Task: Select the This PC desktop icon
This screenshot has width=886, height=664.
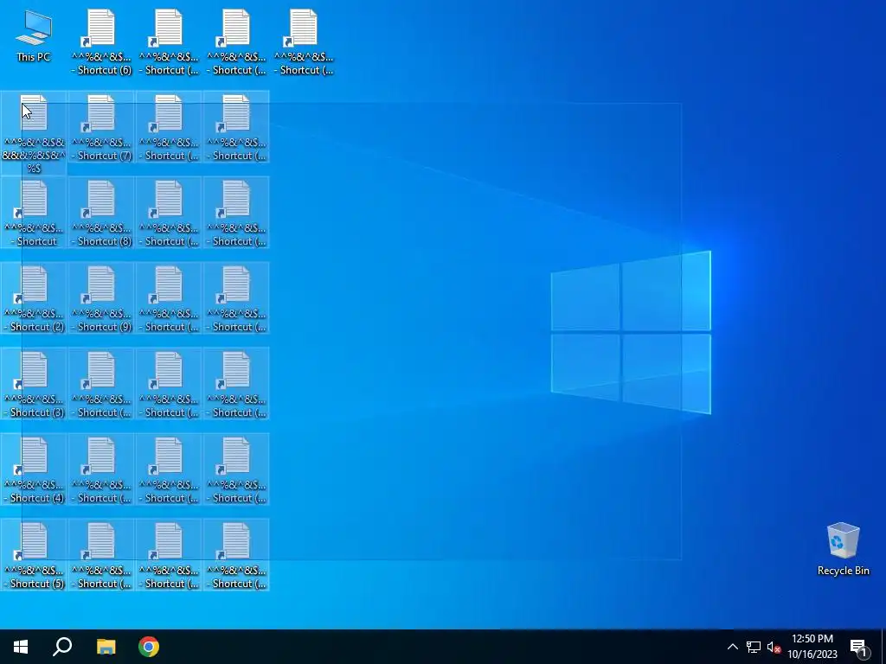Action: 34,35
